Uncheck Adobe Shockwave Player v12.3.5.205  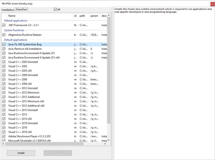pyautogui.click(x=4, y=136)
